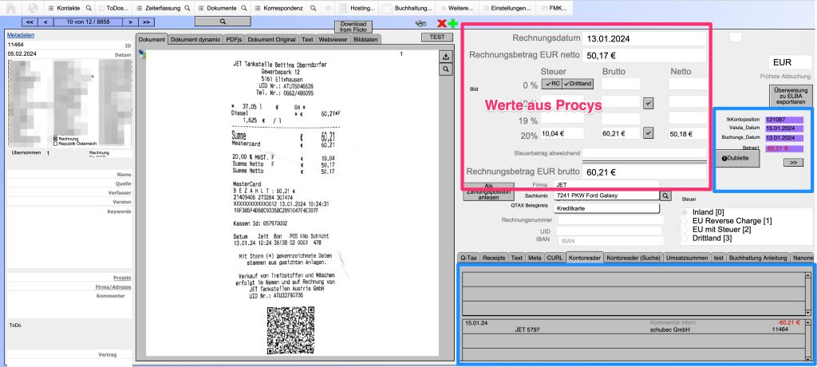Click the green plus add icon

coord(452,23)
